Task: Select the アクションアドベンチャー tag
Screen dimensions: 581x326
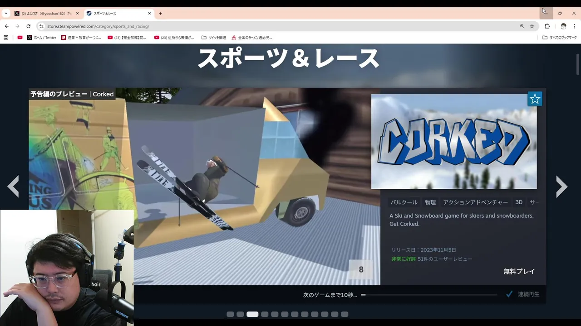Action: (476, 202)
